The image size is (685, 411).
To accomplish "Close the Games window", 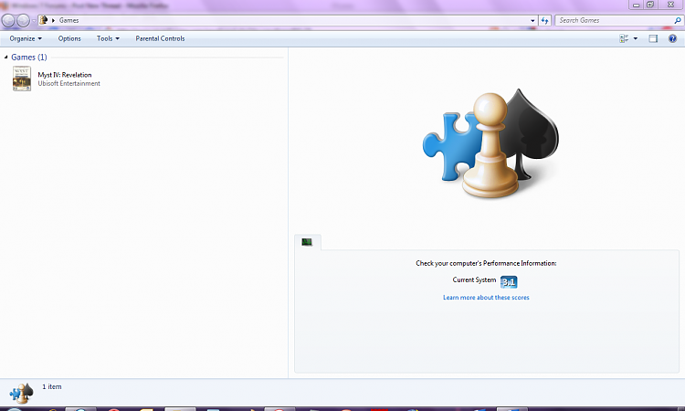I will pos(671,5).
